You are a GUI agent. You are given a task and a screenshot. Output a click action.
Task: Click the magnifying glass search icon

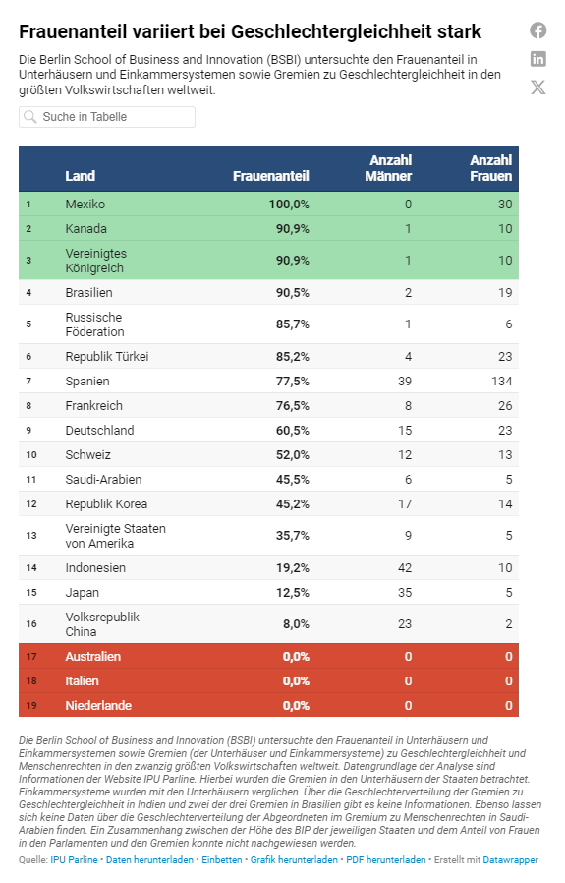click(30, 117)
